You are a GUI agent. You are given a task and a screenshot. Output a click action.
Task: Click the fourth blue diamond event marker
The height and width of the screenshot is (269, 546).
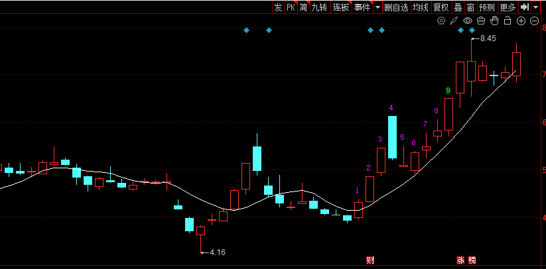[x=381, y=30]
